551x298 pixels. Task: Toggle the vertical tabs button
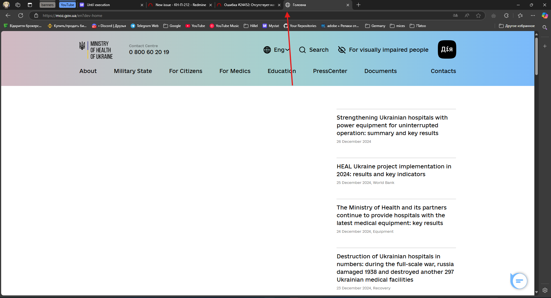(x=30, y=5)
